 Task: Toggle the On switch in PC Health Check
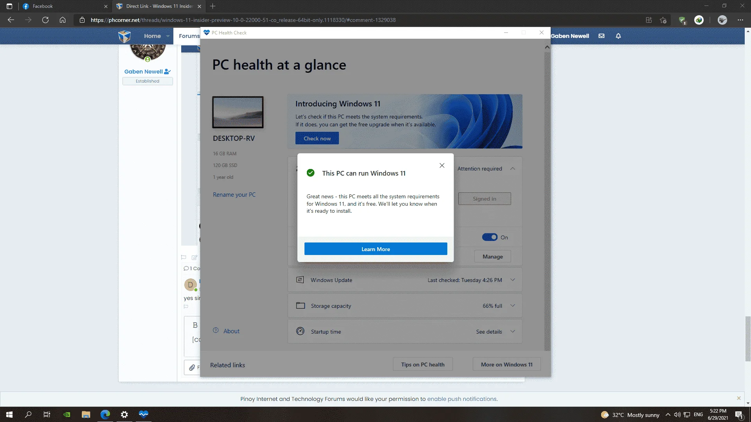pos(490,237)
